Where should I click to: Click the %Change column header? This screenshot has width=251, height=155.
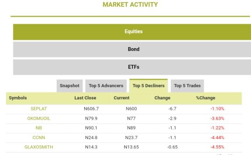(206, 98)
